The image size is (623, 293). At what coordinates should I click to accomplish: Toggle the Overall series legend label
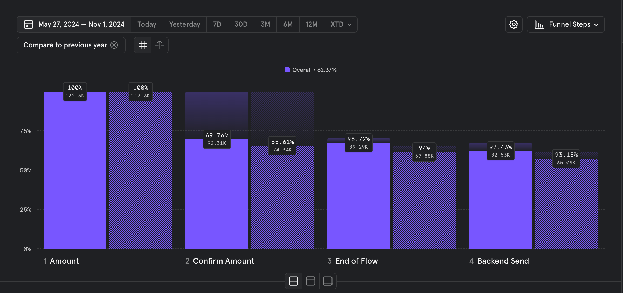tap(314, 70)
